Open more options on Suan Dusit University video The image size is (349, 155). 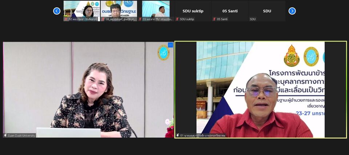[x=171, y=45]
